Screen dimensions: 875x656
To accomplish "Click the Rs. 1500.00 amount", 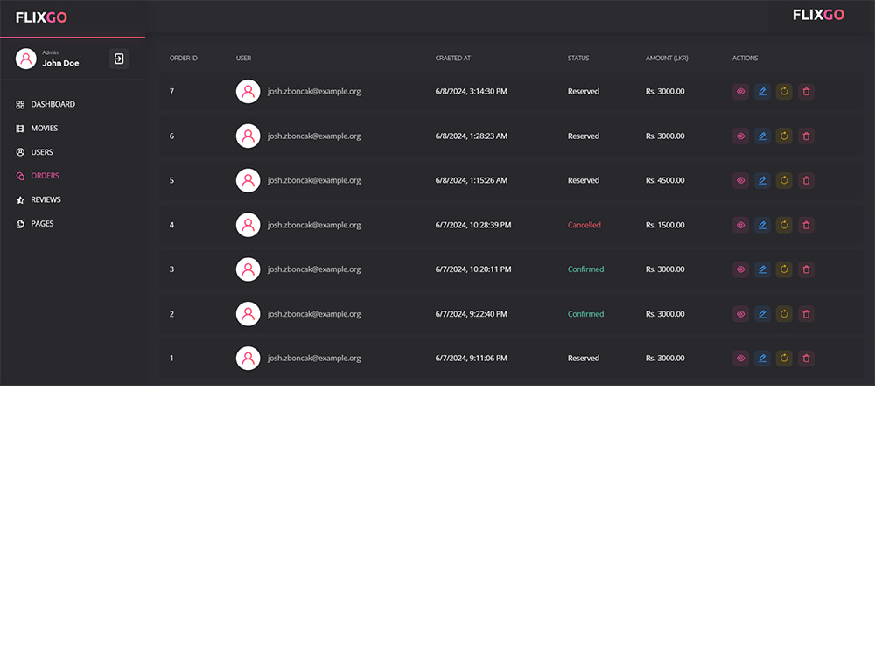I will pos(665,225).
